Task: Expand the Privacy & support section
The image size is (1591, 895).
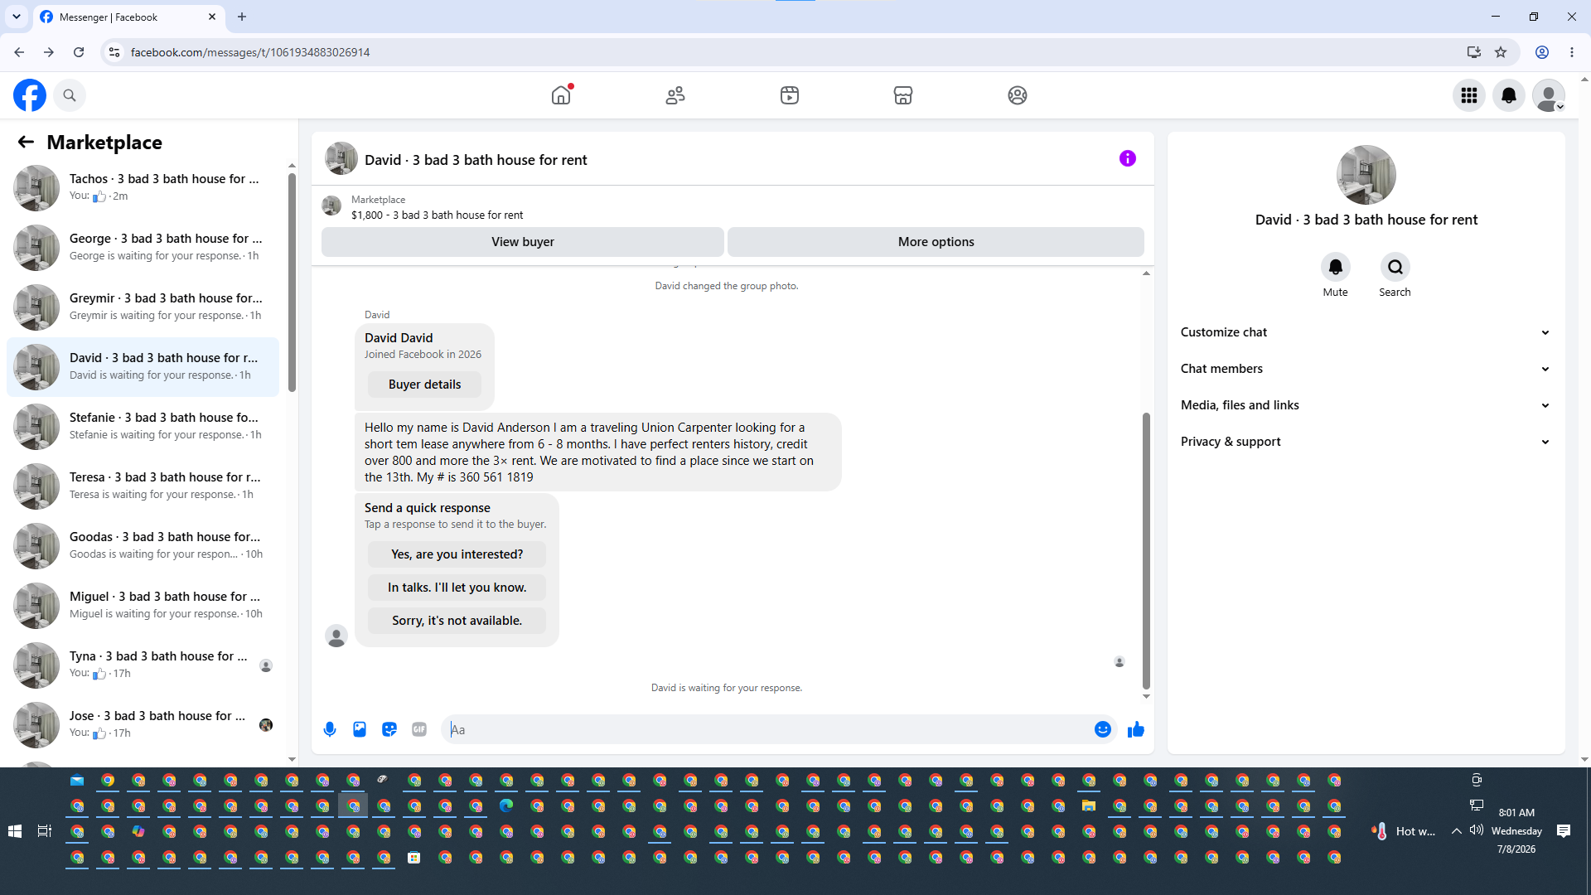Action: point(1366,442)
